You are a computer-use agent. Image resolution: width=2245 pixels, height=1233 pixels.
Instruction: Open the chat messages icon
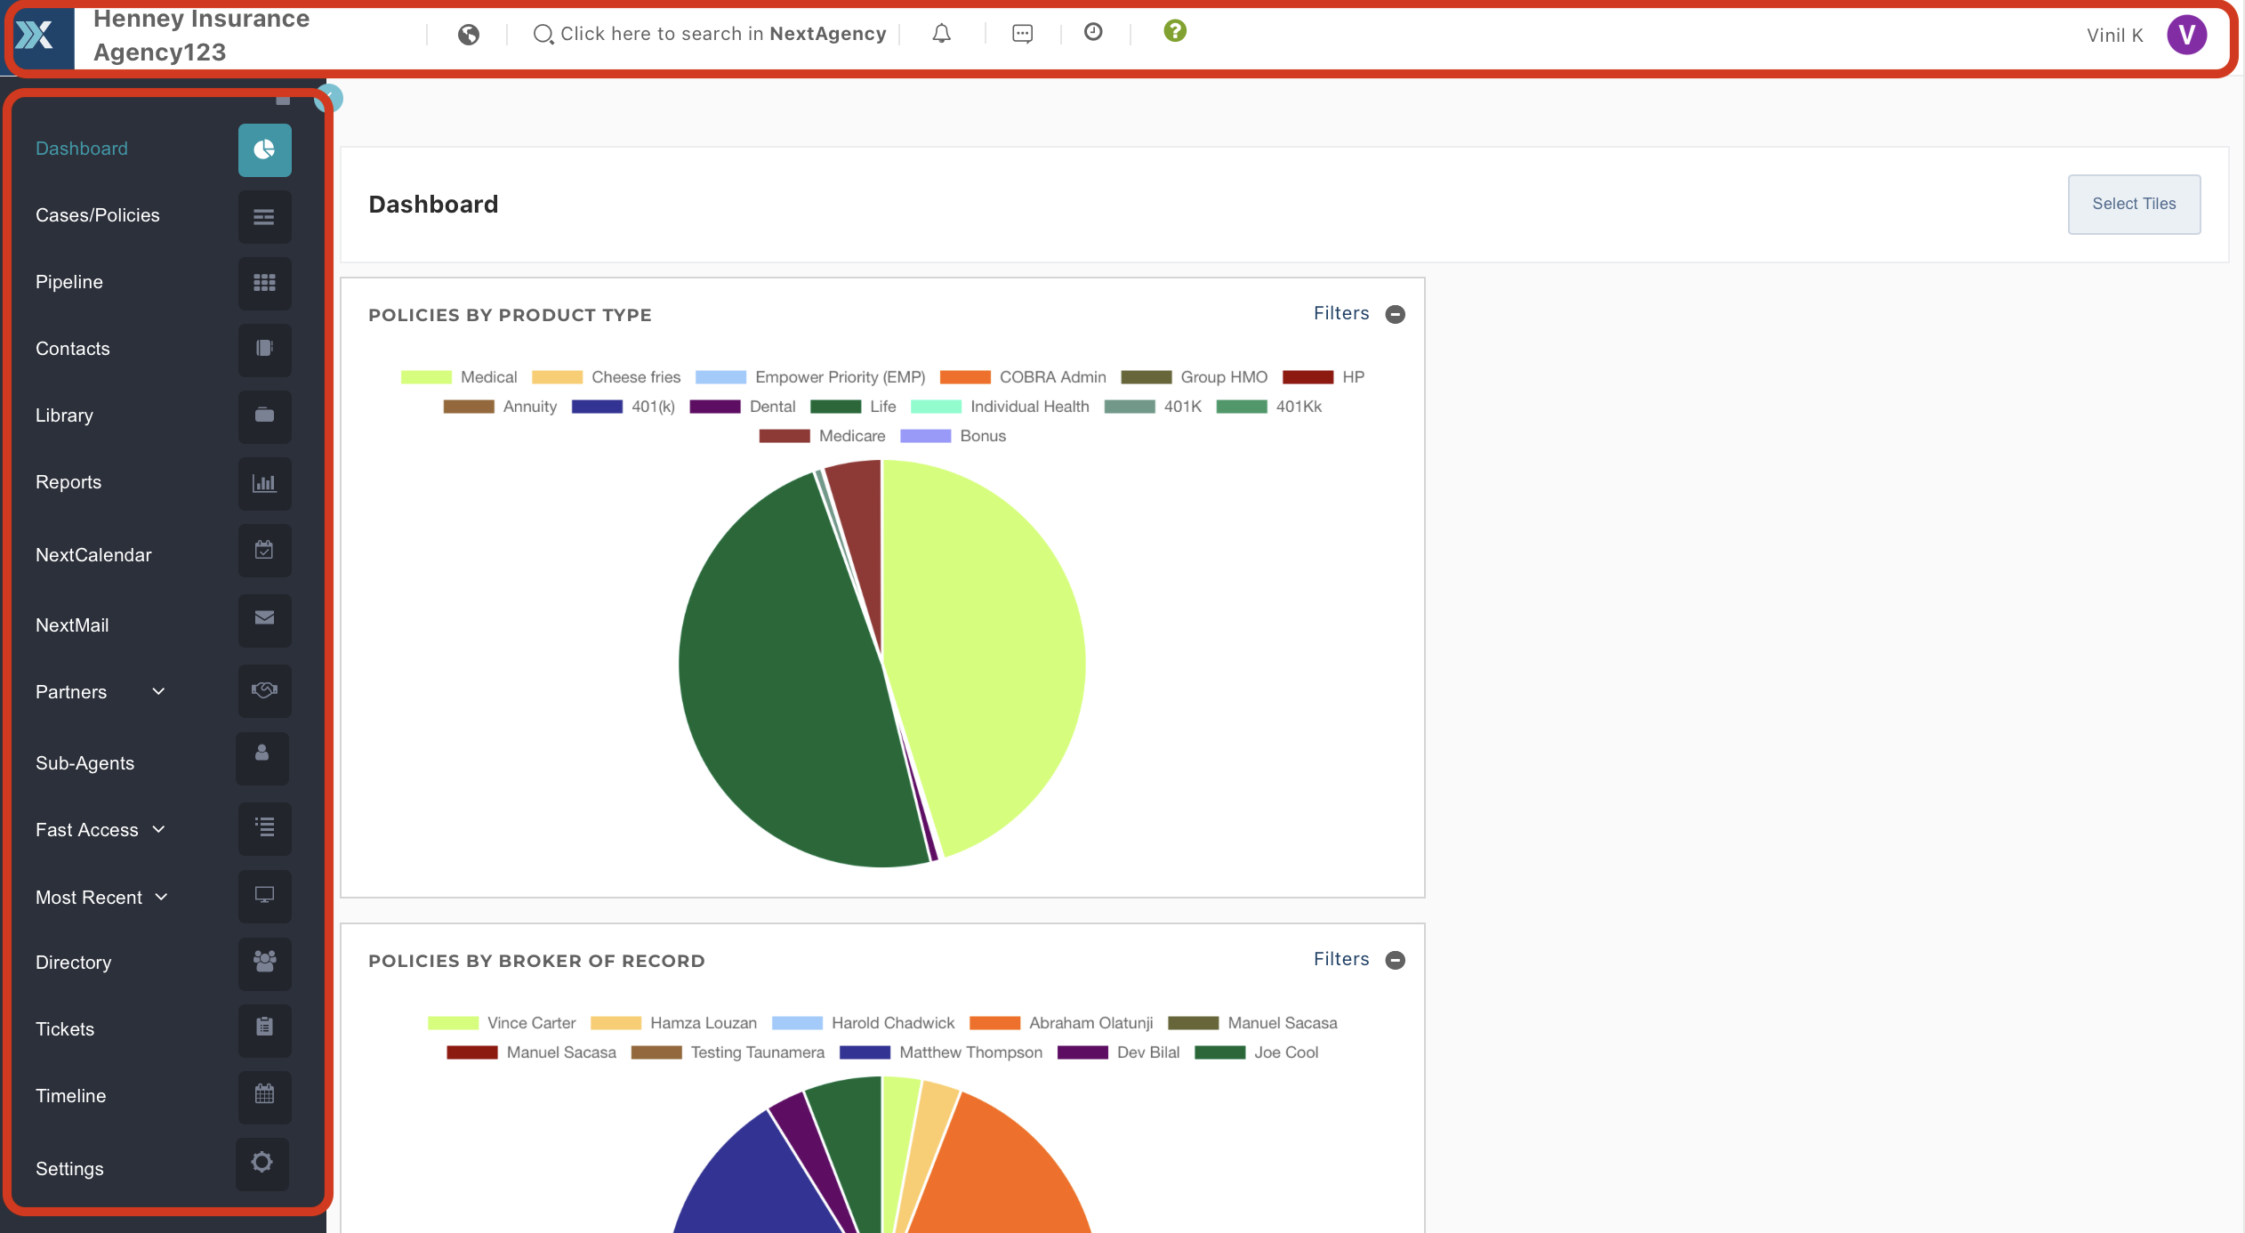point(1023,34)
